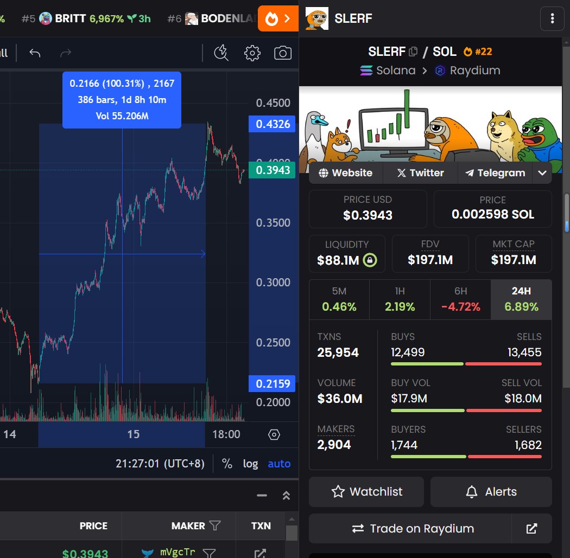Image resolution: width=570 pixels, height=558 pixels.
Task: Click the SLERF token avatar
Action: coord(316,18)
